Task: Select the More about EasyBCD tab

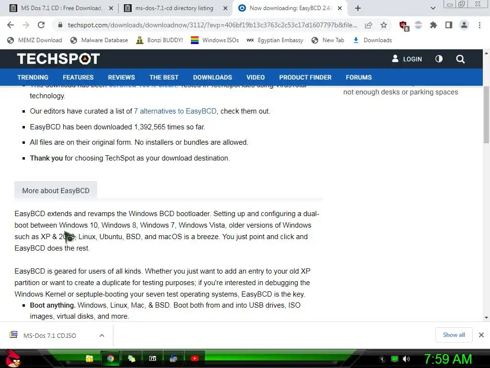Action: (56, 191)
